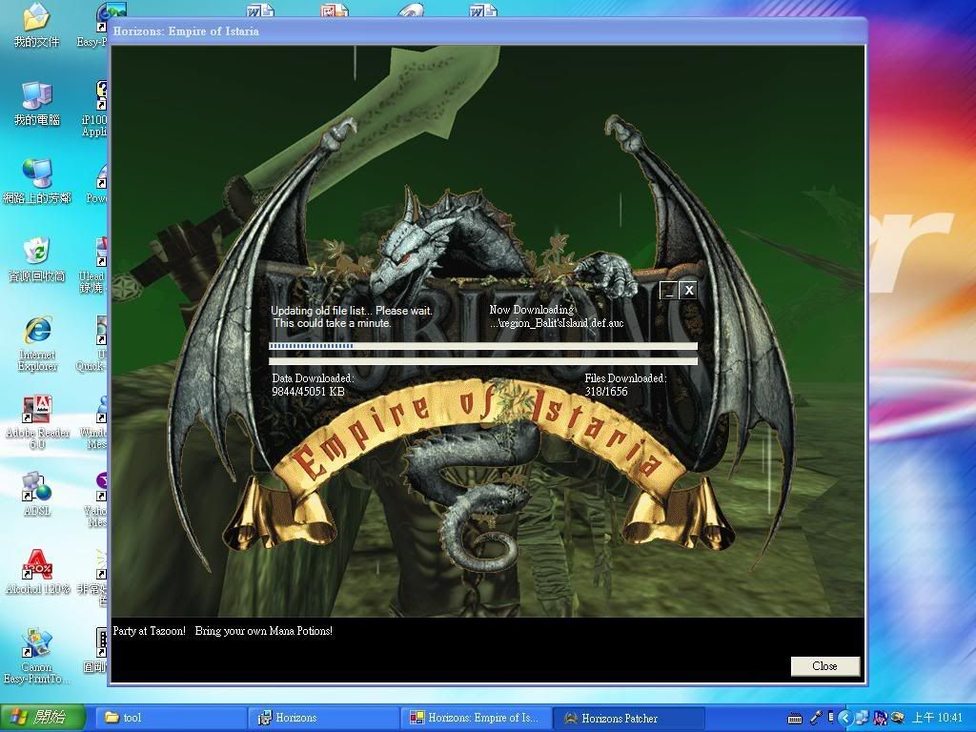Select the ADSL connection shortcut
976x732 pixels.
(x=37, y=495)
